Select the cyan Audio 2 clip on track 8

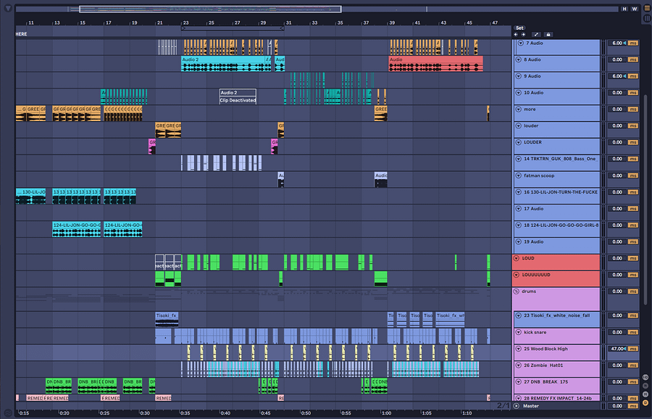point(223,64)
